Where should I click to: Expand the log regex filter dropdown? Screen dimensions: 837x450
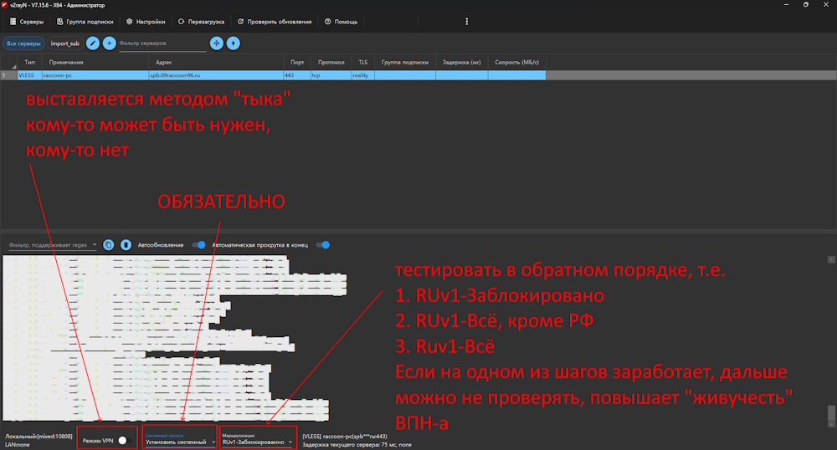coord(95,245)
